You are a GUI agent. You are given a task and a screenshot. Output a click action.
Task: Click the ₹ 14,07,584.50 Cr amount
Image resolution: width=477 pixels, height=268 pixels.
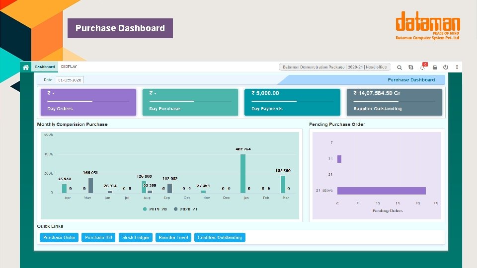coord(377,93)
